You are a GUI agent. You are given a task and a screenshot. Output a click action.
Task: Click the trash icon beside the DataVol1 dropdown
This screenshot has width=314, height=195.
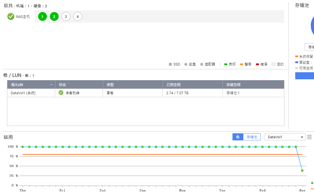tap(309, 137)
